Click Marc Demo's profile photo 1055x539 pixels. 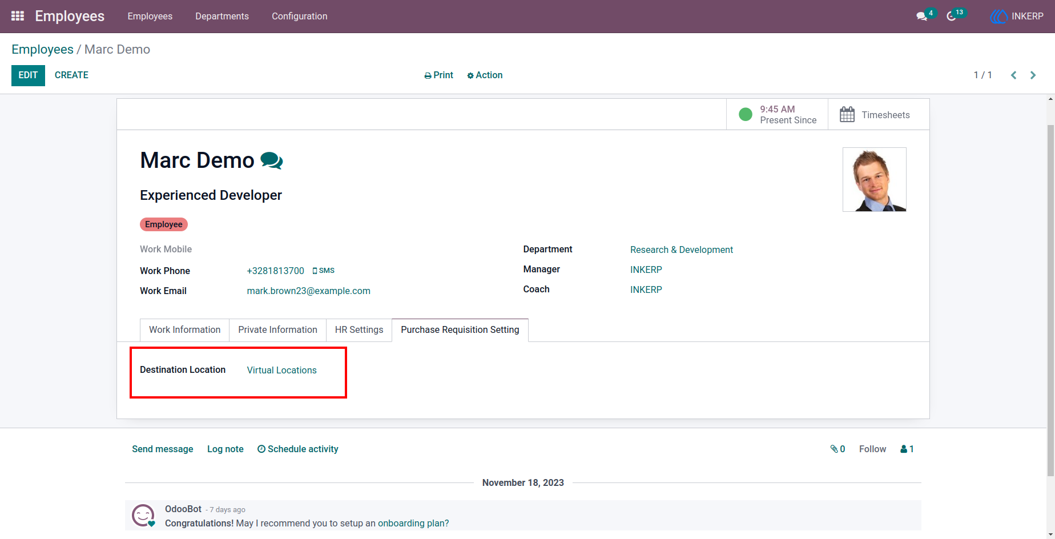click(x=875, y=180)
